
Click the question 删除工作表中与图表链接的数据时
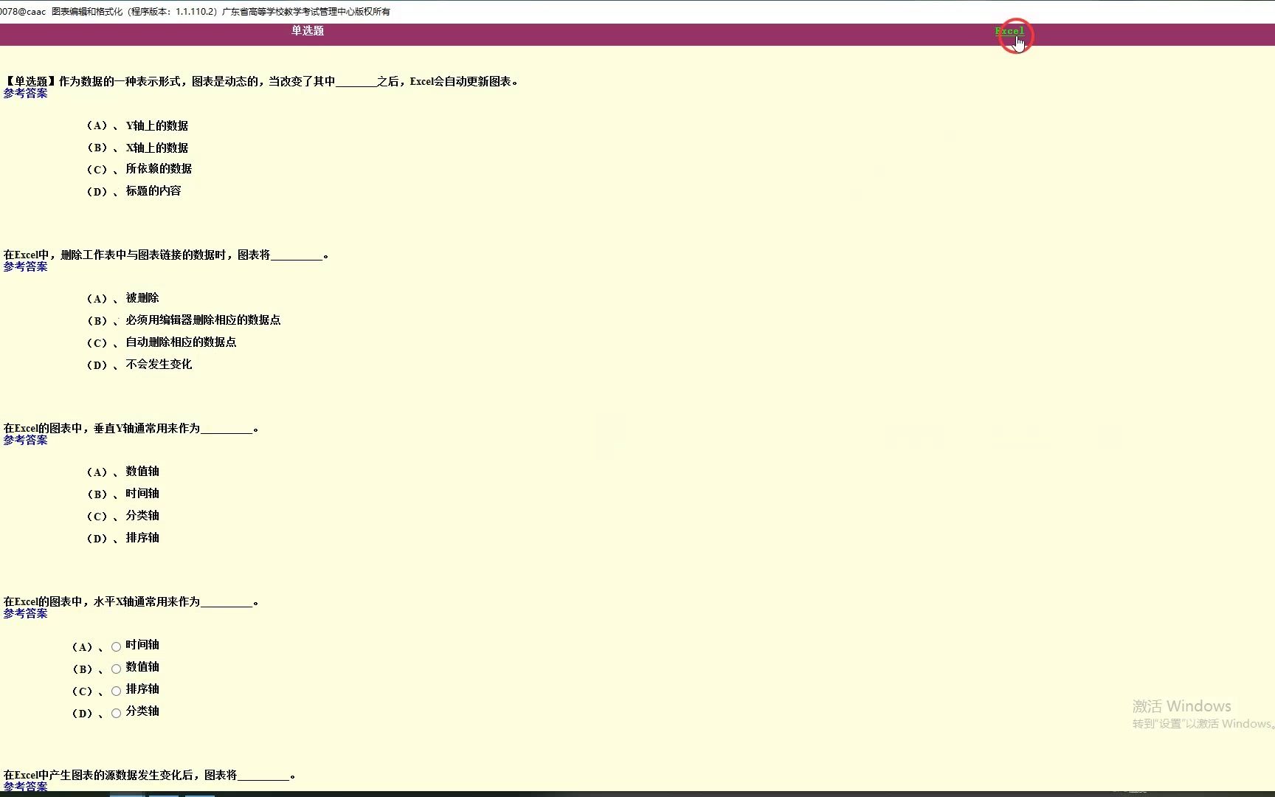click(x=167, y=255)
